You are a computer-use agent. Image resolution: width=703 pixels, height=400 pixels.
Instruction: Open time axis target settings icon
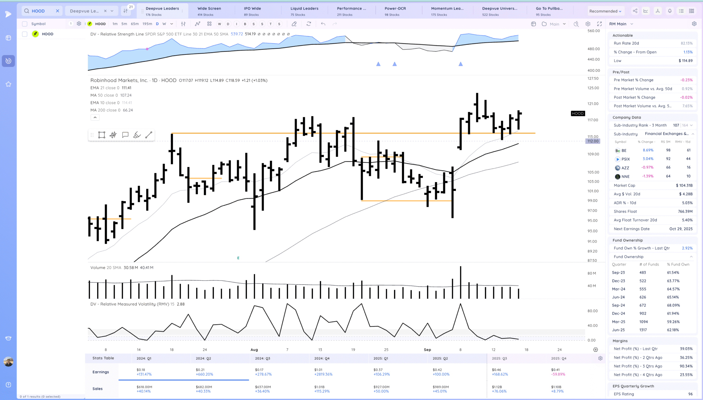point(596,350)
